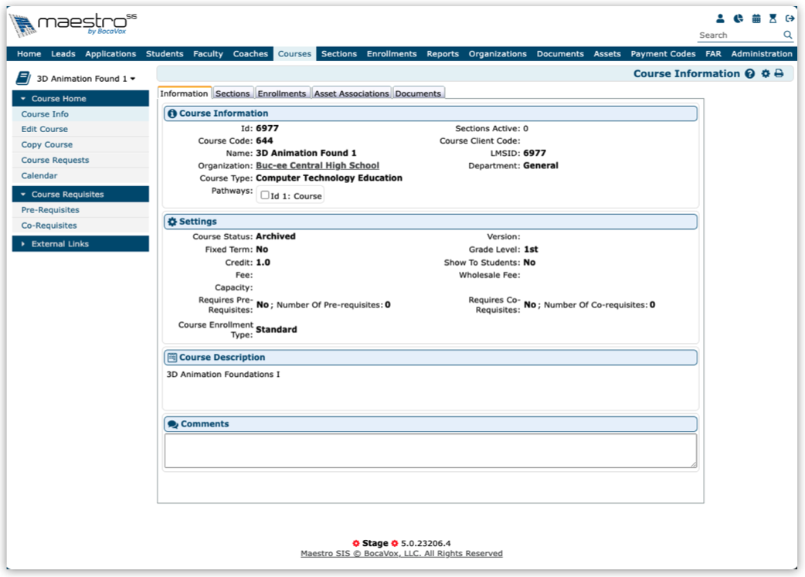Expand the External Links sidebar section

point(80,244)
